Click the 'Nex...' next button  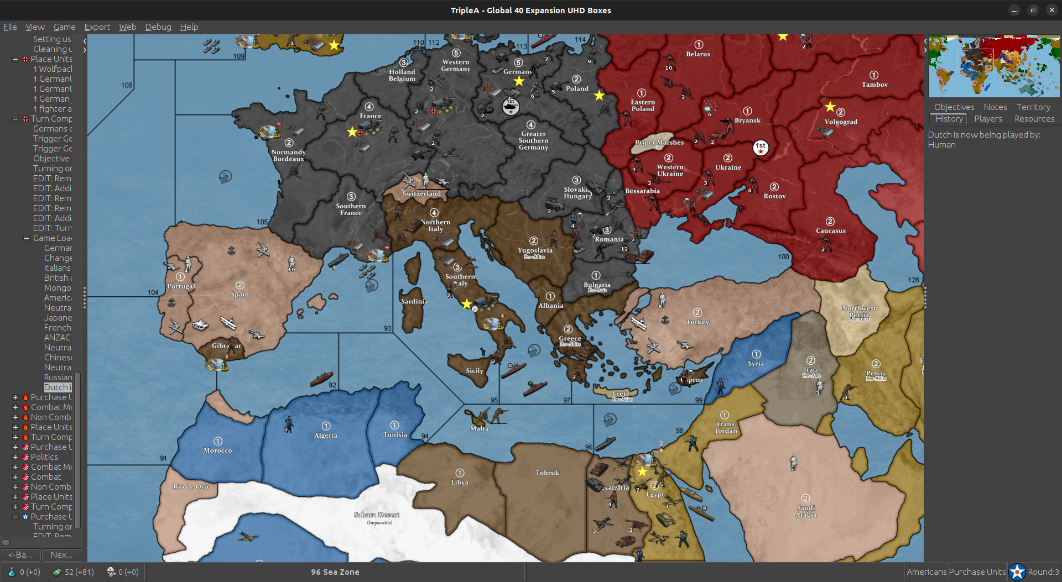click(62, 554)
